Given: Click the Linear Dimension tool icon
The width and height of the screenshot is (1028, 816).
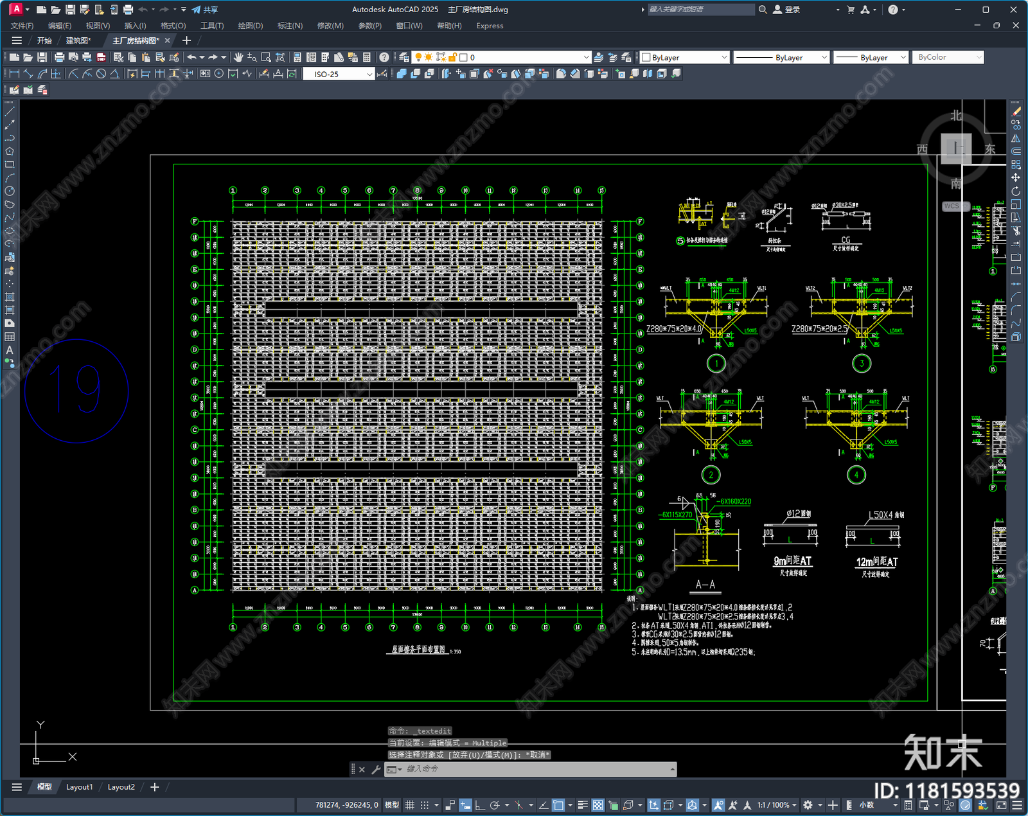Looking at the screenshot, I should (x=14, y=74).
